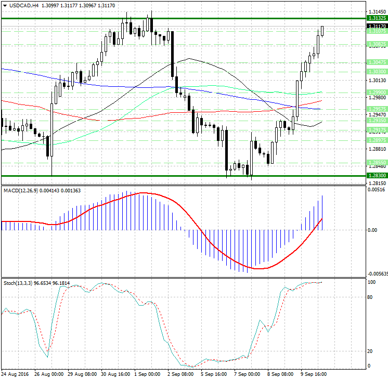Select the 1 Sep 00:00 time marker
388x380 pixels.
click(147, 373)
